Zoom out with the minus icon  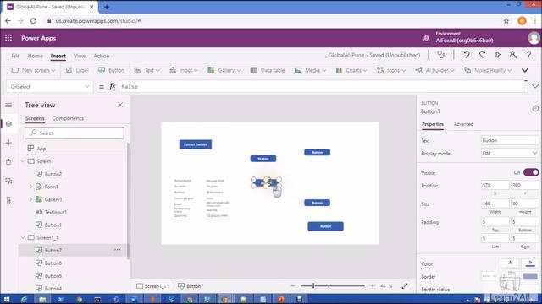[x=293, y=285]
